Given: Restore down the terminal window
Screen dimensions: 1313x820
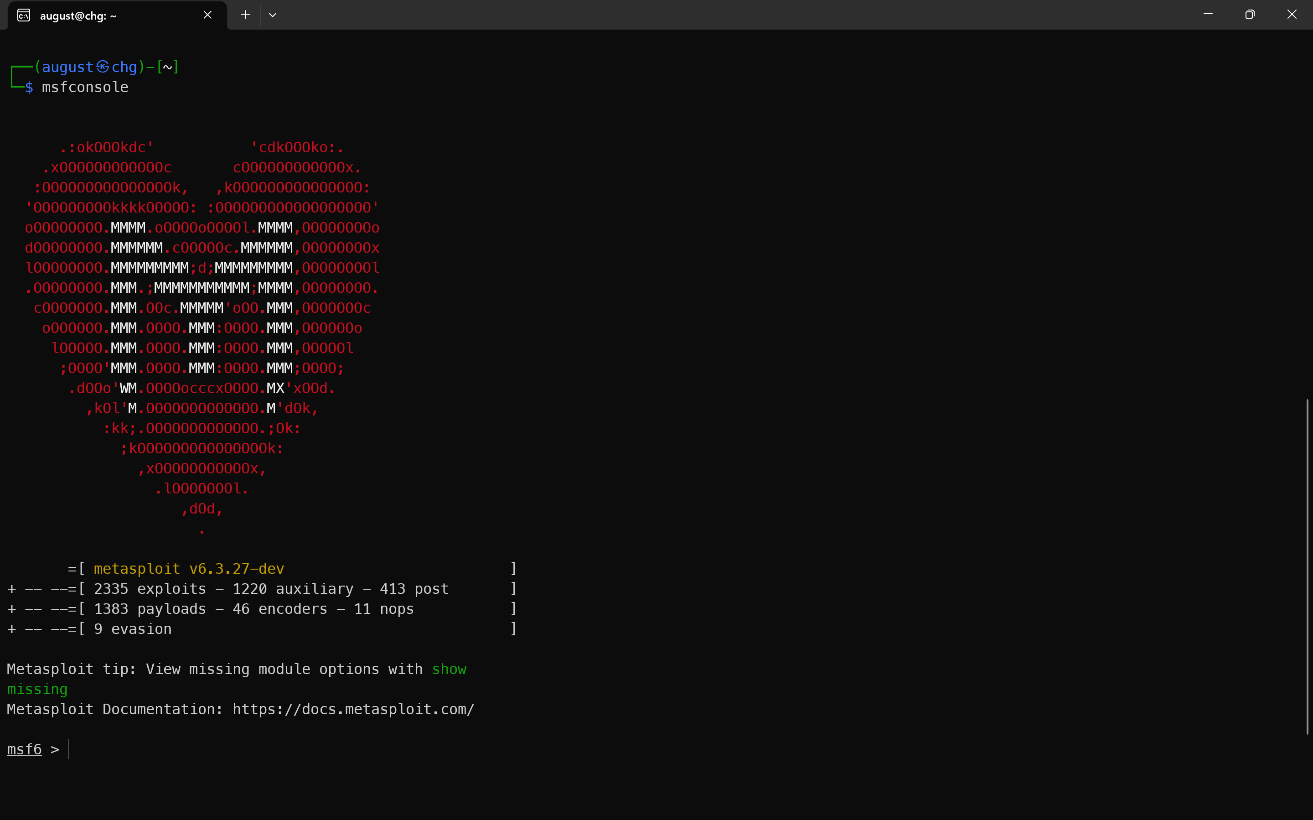Looking at the screenshot, I should click(x=1250, y=15).
